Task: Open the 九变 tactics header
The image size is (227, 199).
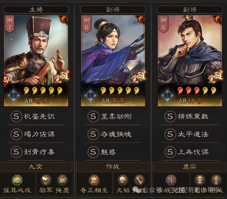Action: tap(36, 167)
